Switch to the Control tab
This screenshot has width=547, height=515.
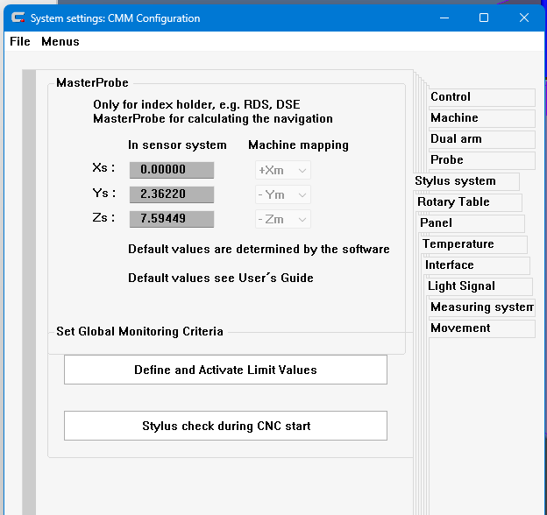pyautogui.click(x=480, y=97)
